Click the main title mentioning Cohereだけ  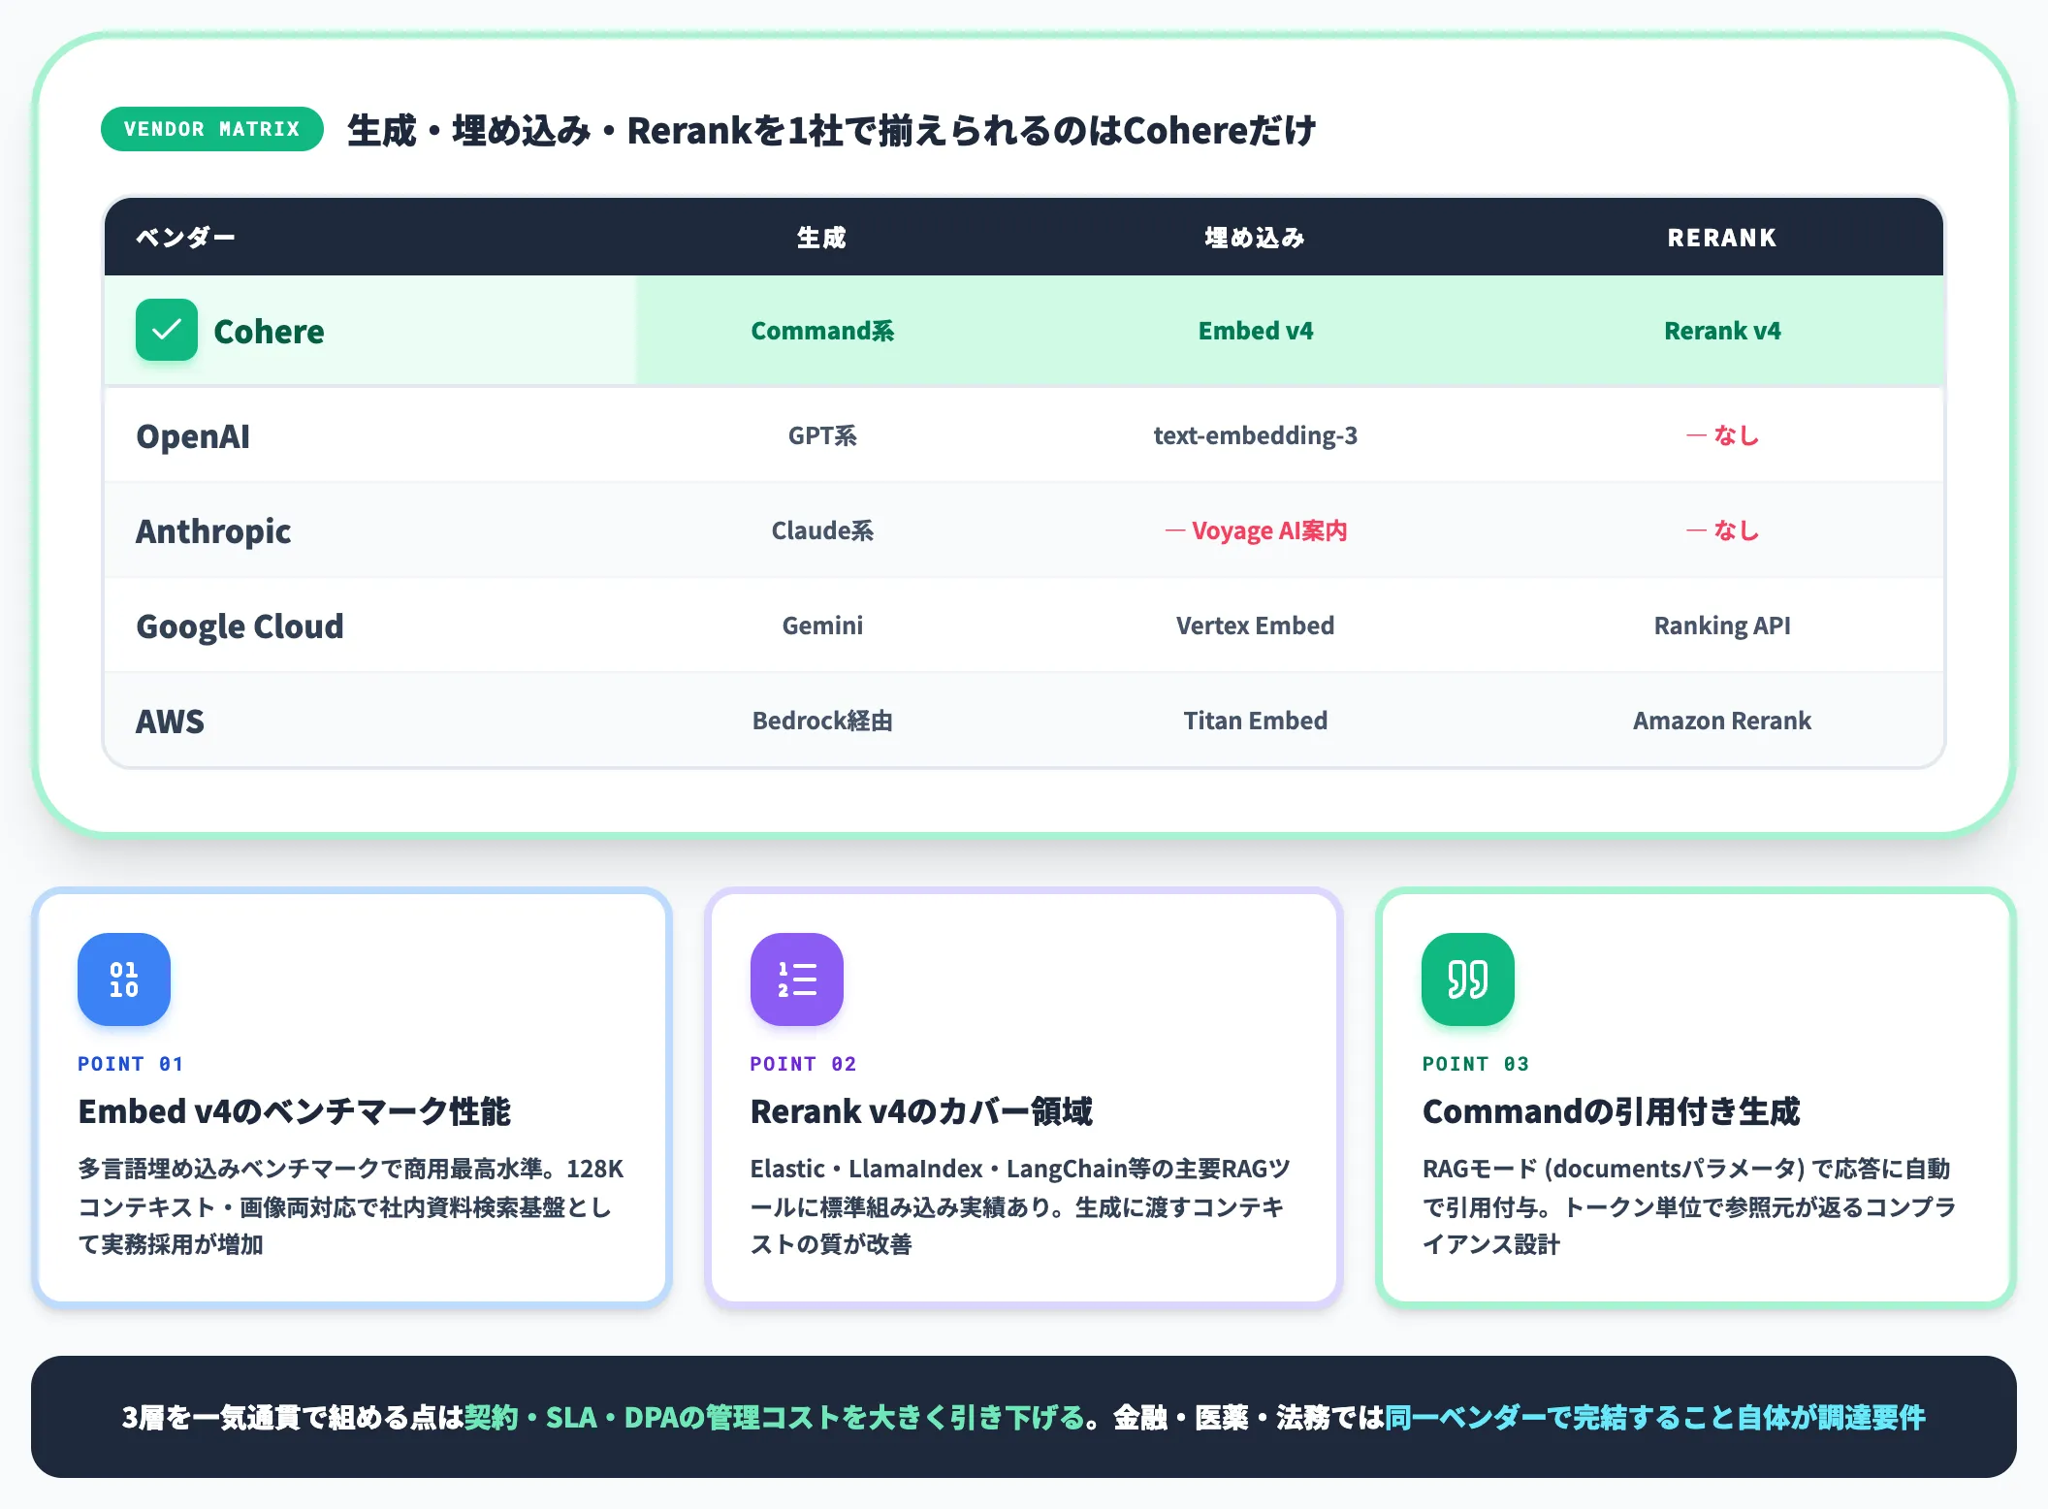click(x=831, y=130)
